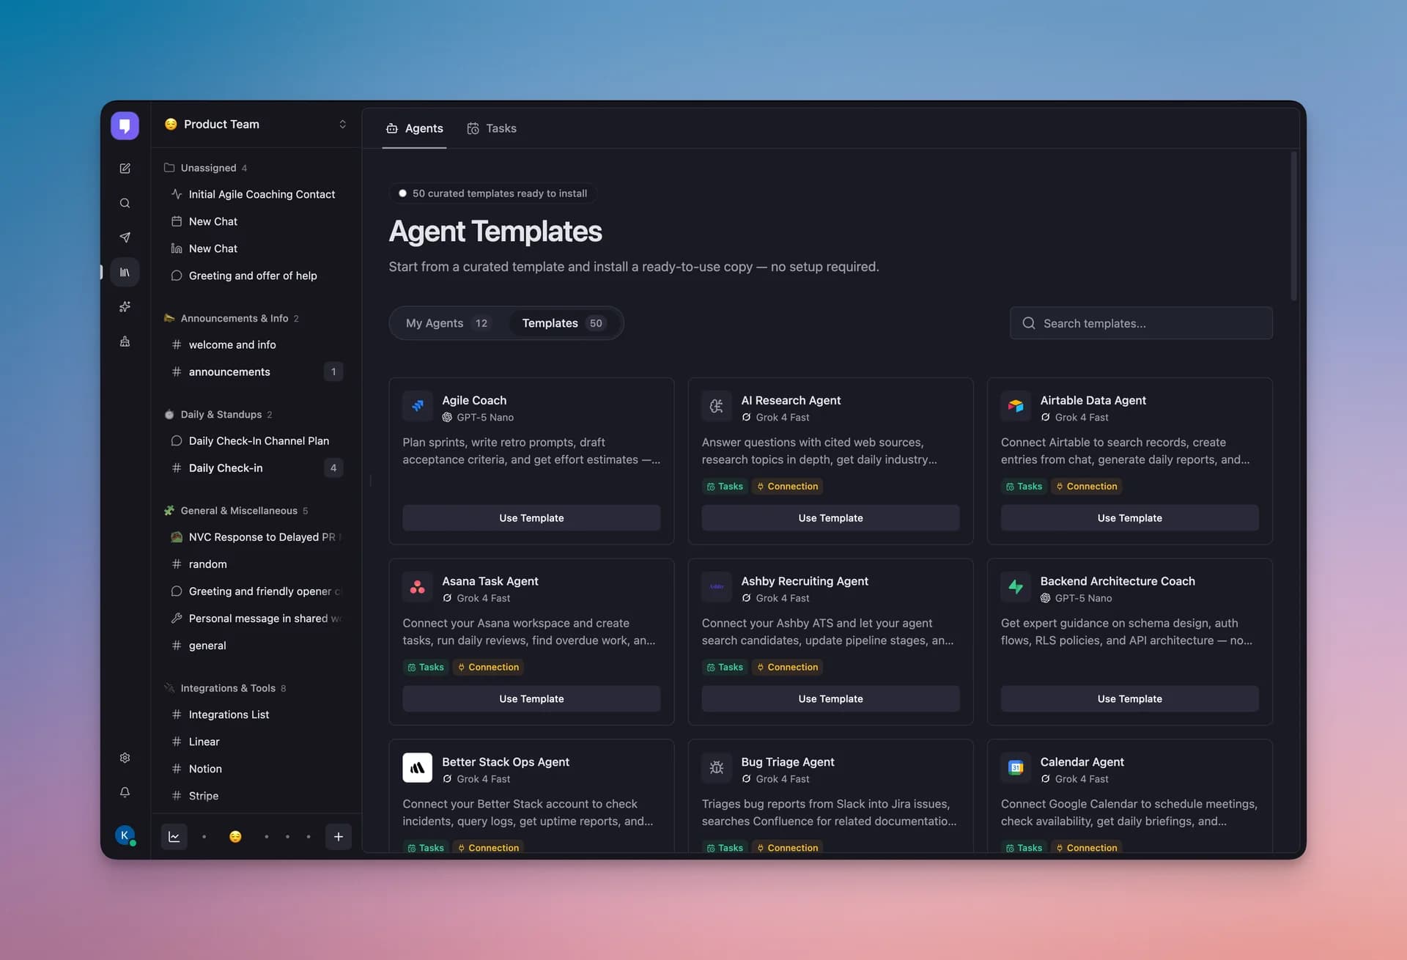Click the magnifier icon in search templates
The image size is (1407, 960).
click(x=1029, y=323)
